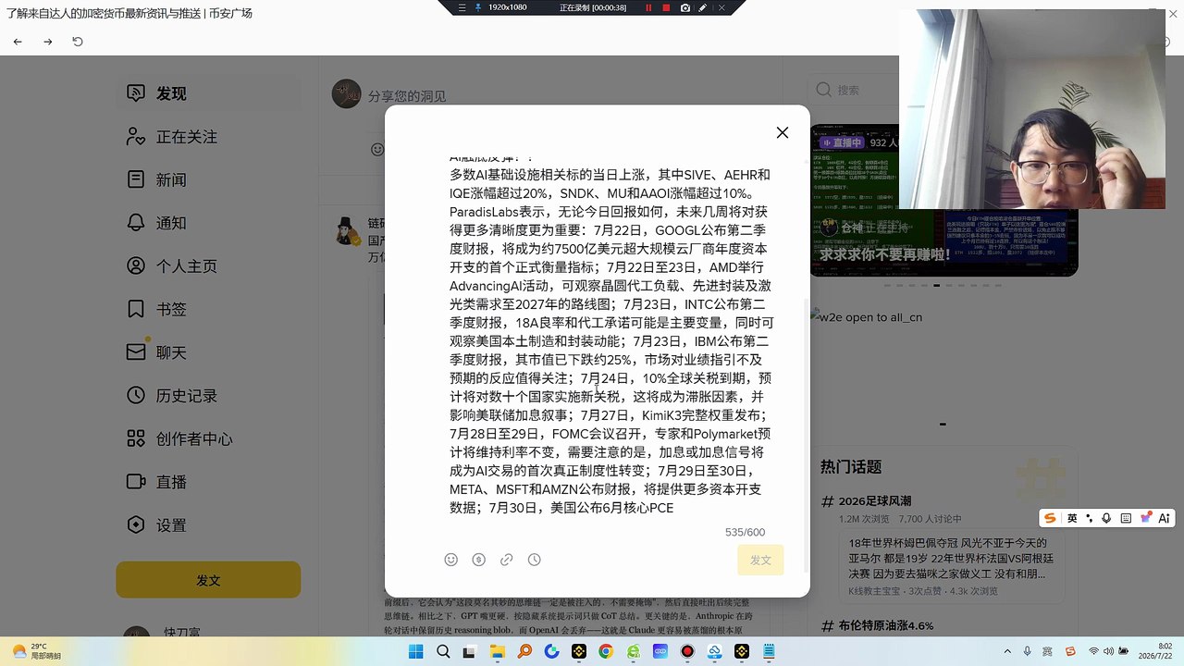1184x666 pixels.
Task: Open the weather widget
Action: (37, 651)
